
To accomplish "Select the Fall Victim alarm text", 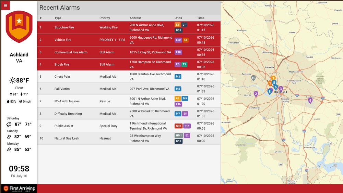I will [62, 89].
